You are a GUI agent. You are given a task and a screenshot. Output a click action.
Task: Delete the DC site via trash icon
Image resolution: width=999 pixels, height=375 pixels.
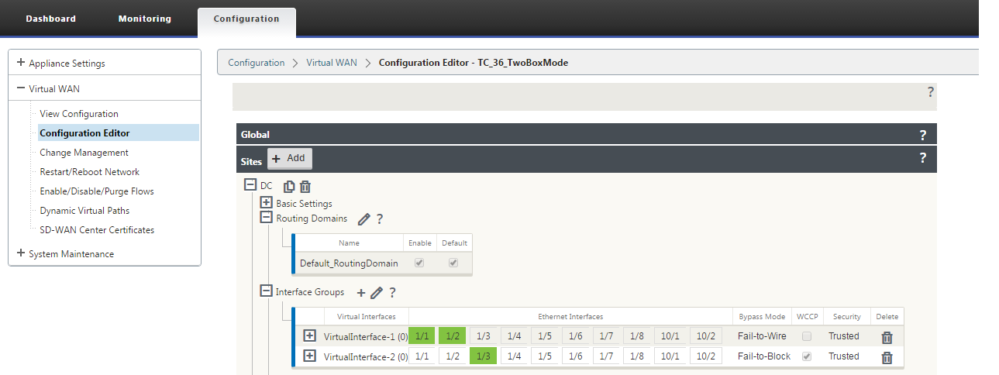click(305, 186)
